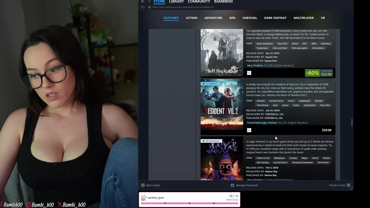This screenshot has height=208, width=370.
Task: Click the Hack and Slash tag
Action: [280, 48]
